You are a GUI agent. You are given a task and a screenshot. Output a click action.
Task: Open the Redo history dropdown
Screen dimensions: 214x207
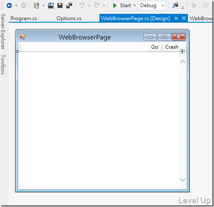(104, 6)
